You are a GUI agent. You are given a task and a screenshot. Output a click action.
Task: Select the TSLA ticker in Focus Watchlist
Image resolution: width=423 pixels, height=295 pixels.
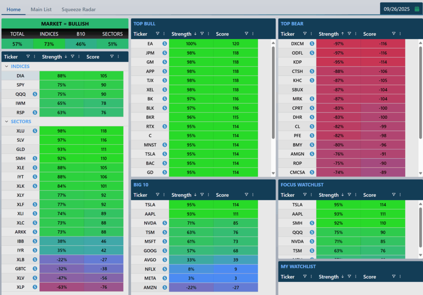click(297, 204)
